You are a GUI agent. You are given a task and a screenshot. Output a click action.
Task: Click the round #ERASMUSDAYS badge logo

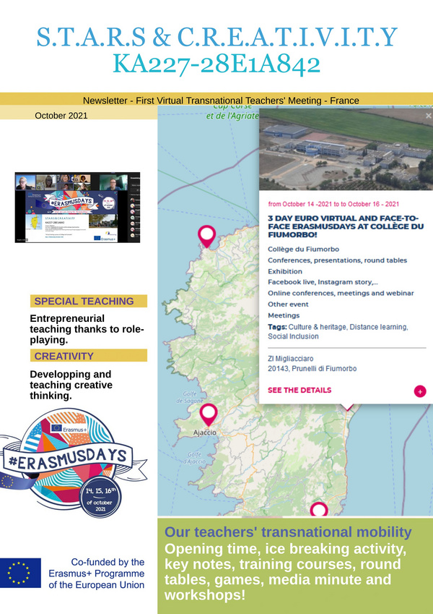coord(74,464)
